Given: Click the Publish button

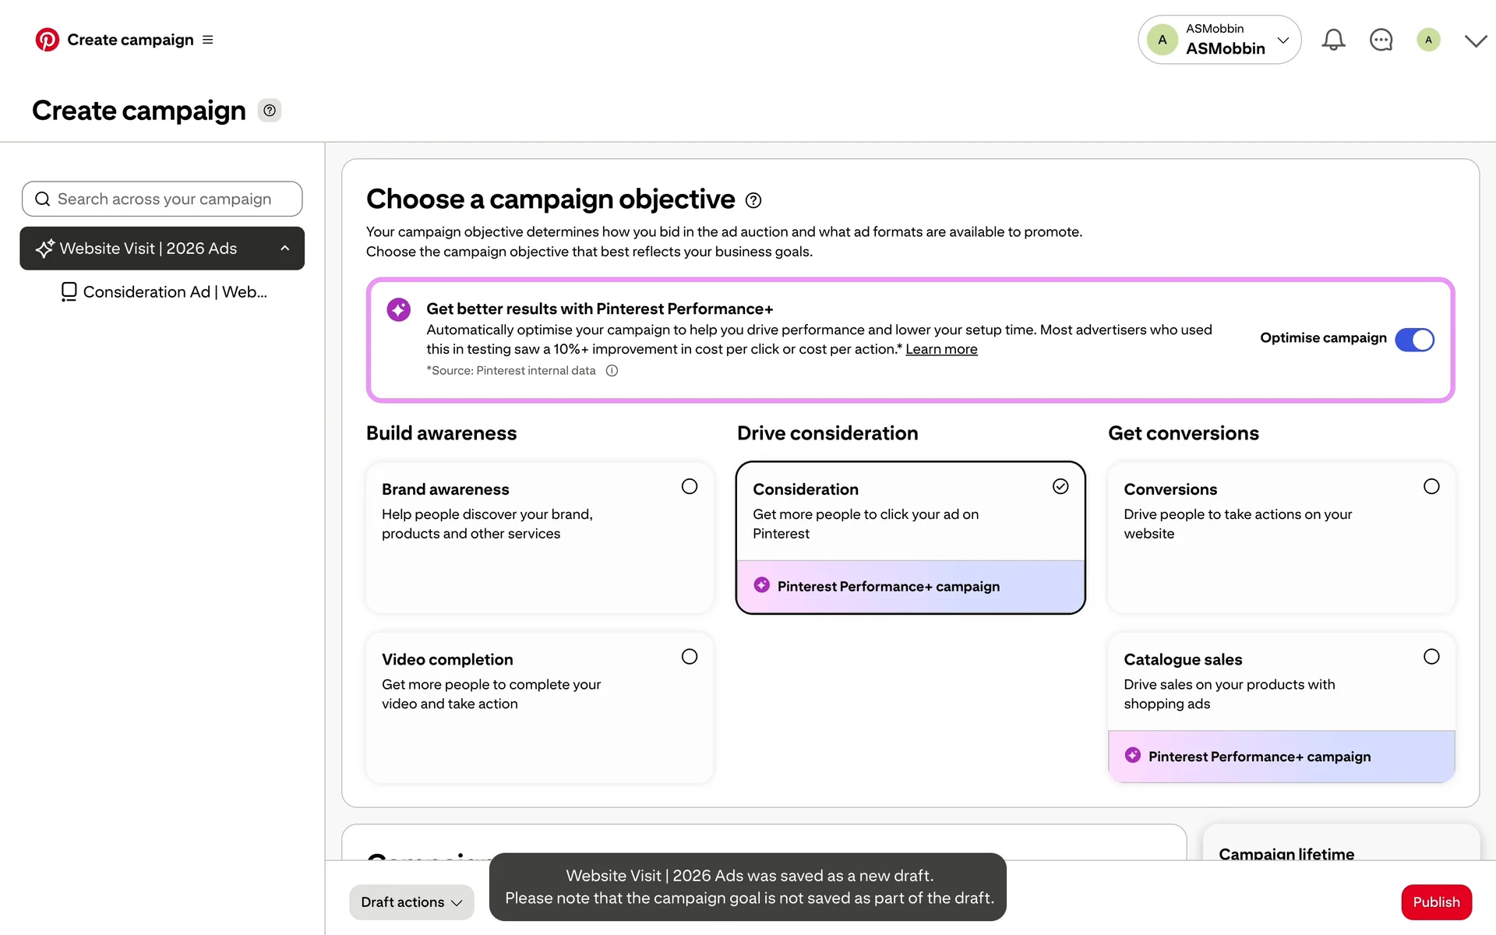Looking at the screenshot, I should (x=1436, y=902).
